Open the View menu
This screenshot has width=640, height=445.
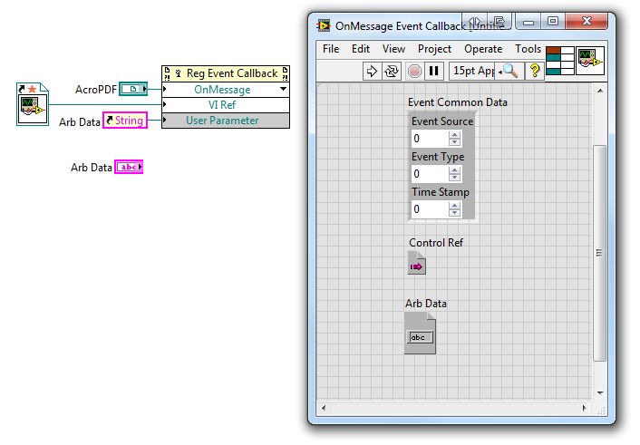pyautogui.click(x=393, y=49)
